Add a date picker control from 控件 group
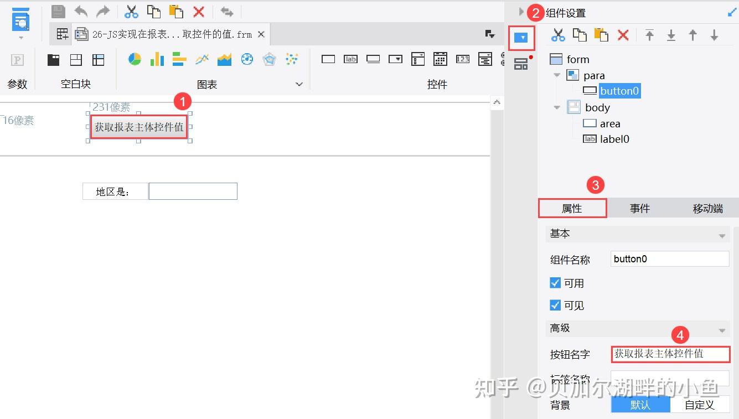739x419 pixels. tap(441, 59)
